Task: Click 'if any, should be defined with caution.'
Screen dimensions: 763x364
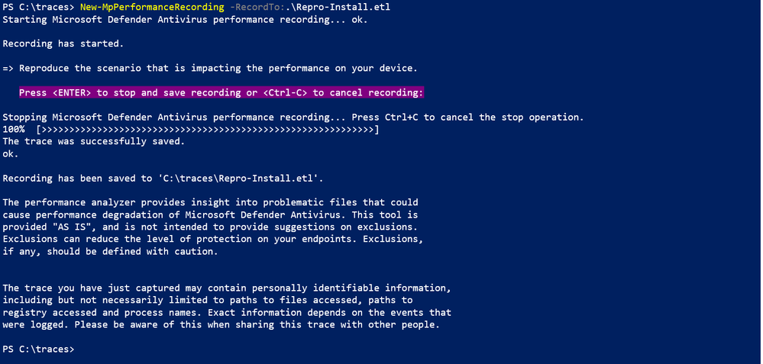Action: (x=110, y=252)
